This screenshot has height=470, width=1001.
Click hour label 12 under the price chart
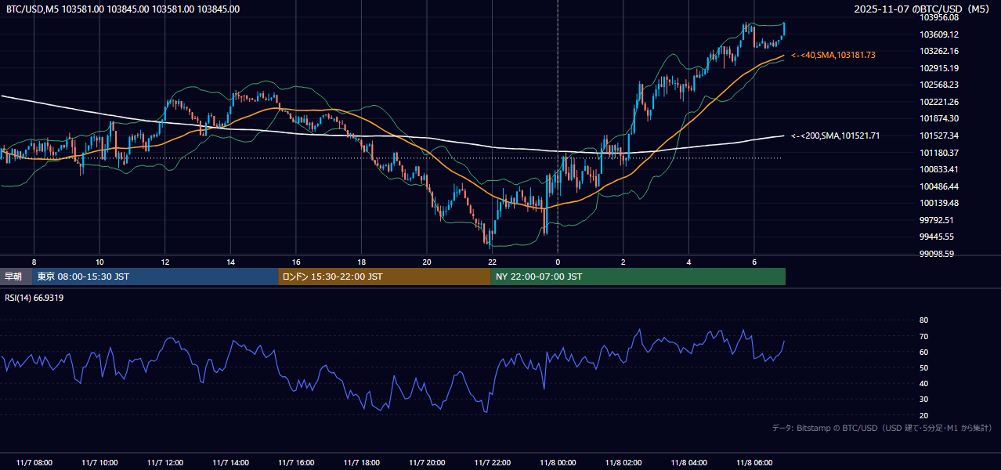click(x=164, y=262)
